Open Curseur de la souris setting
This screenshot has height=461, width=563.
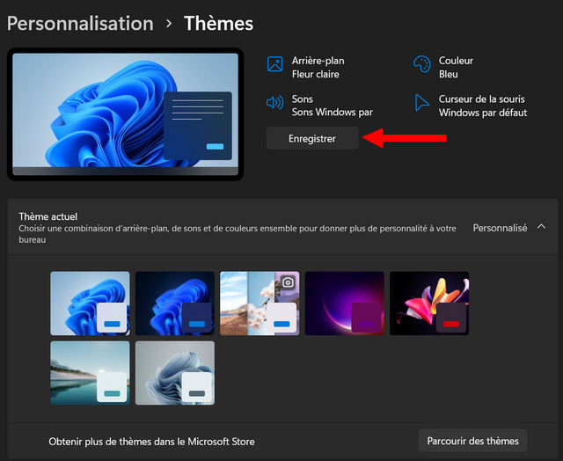[x=471, y=106]
